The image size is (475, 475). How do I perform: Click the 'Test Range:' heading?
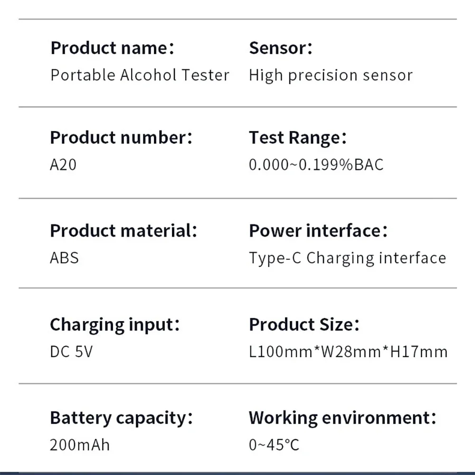pos(297,138)
